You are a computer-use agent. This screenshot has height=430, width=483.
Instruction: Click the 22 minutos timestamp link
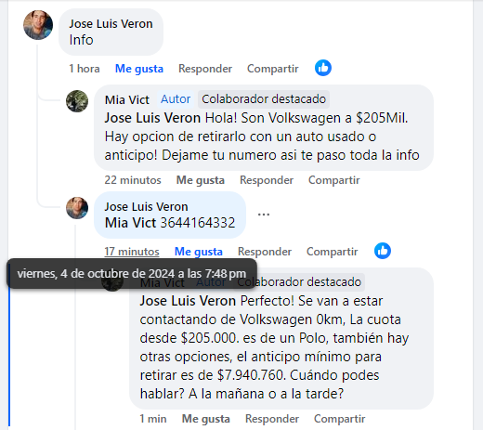pos(133,180)
